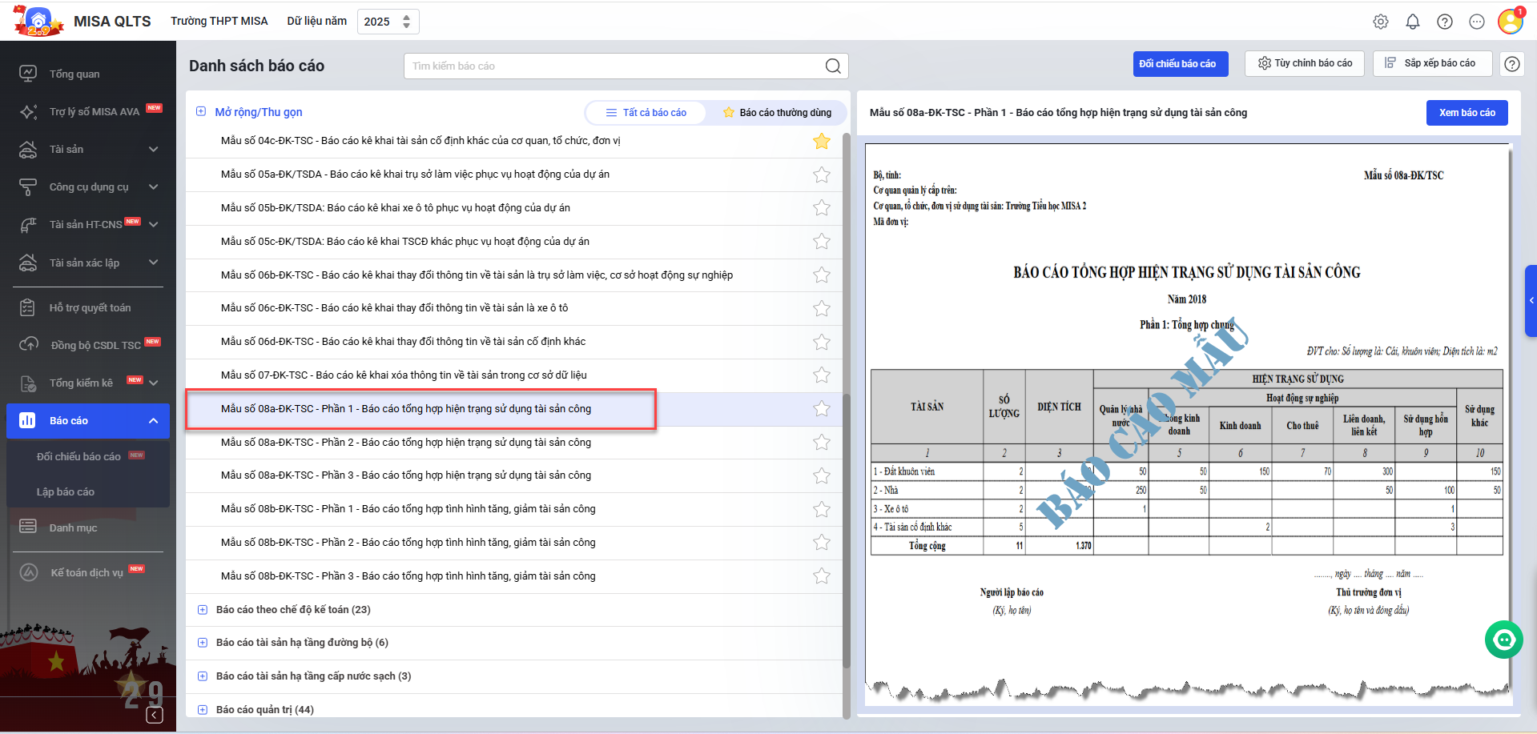The width and height of the screenshot is (1537, 734).
Task: Click the help question mark in header
Action: [x=1444, y=22]
